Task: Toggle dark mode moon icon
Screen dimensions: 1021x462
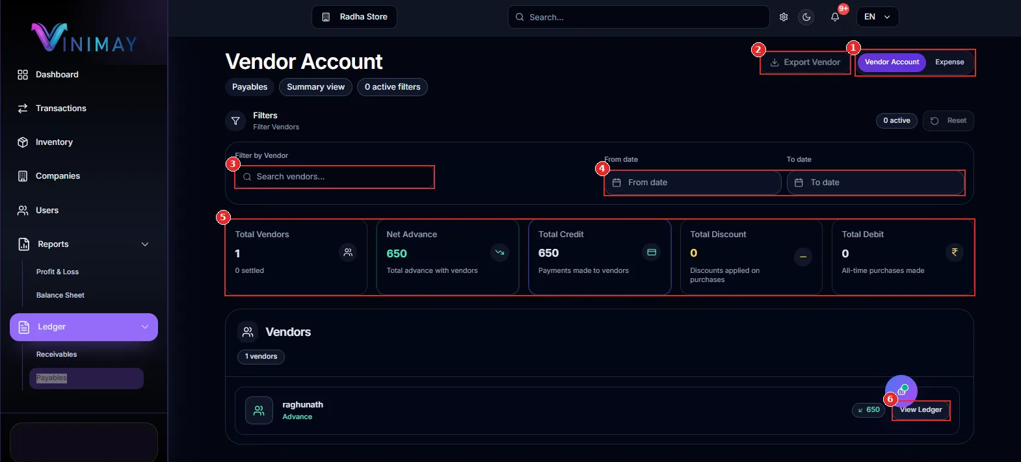Action: (806, 17)
